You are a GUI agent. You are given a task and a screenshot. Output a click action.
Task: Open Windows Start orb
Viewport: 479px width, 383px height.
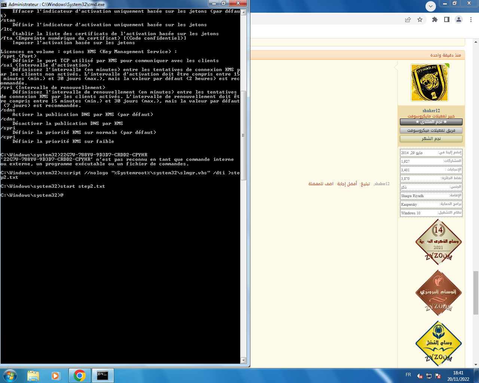point(10,375)
